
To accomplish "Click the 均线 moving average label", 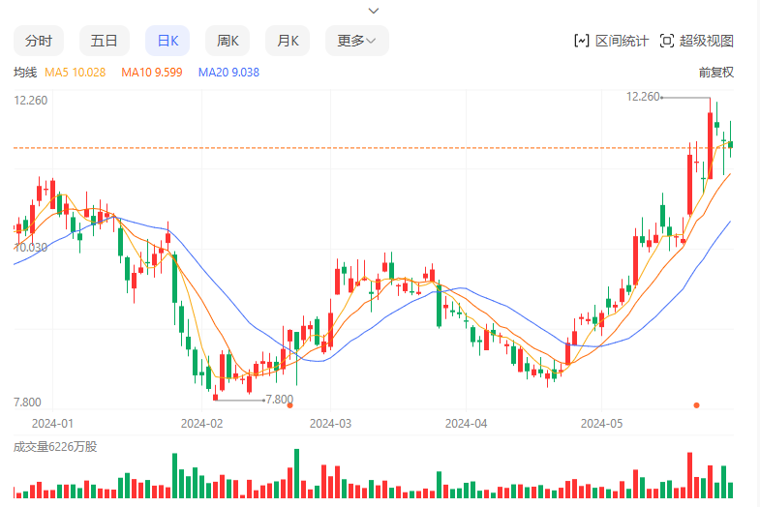I will coord(25,73).
